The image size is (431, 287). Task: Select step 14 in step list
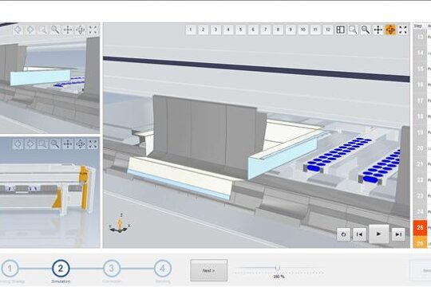pos(421,53)
